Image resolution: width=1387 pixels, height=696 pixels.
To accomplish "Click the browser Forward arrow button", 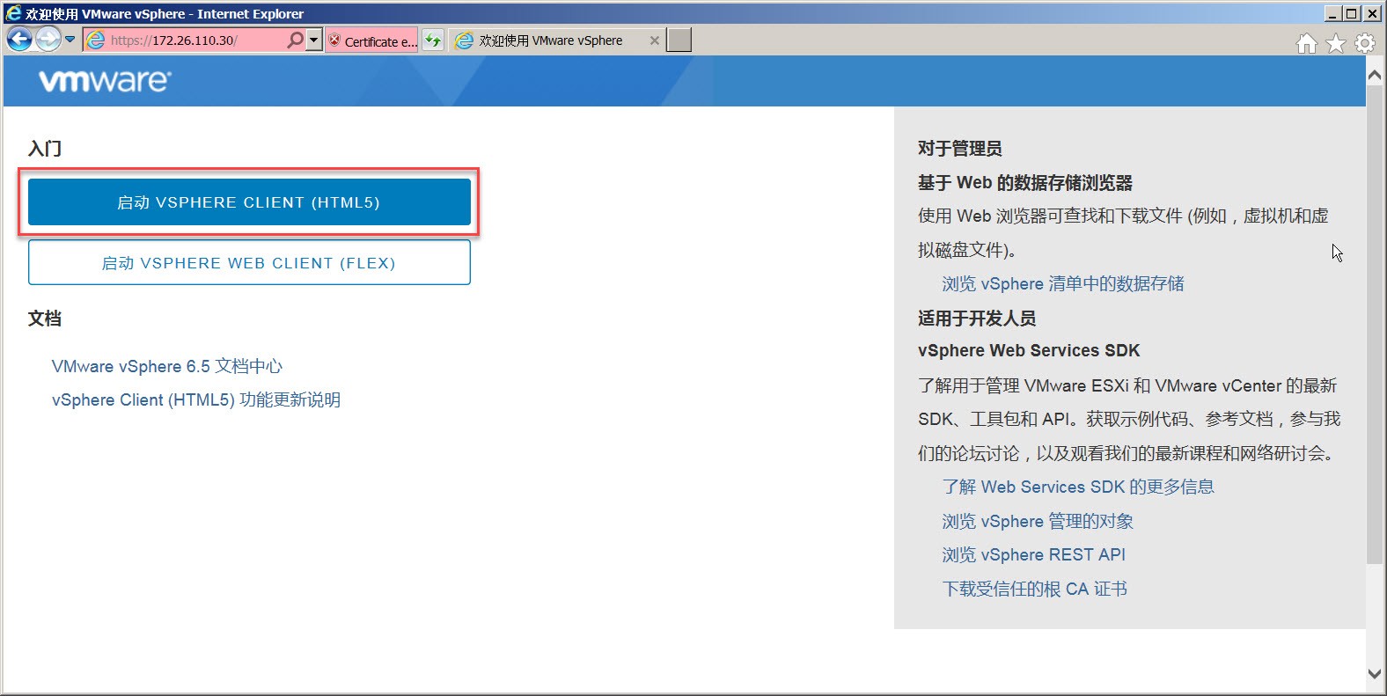I will tap(48, 39).
